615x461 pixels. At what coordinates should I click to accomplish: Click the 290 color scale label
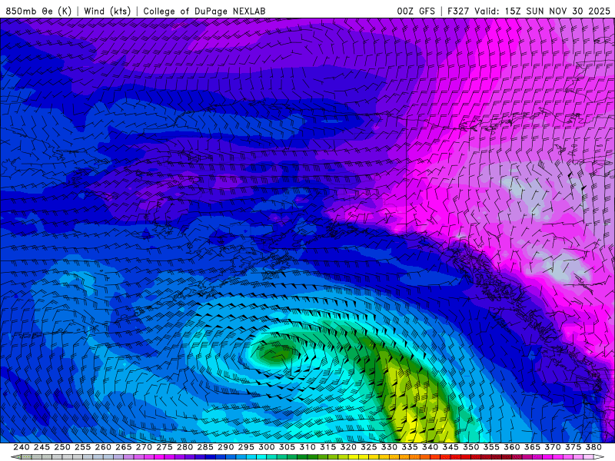tap(225, 447)
